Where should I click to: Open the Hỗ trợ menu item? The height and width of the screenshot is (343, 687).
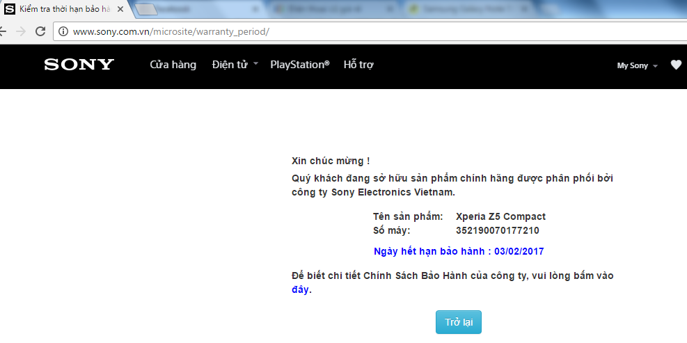358,65
